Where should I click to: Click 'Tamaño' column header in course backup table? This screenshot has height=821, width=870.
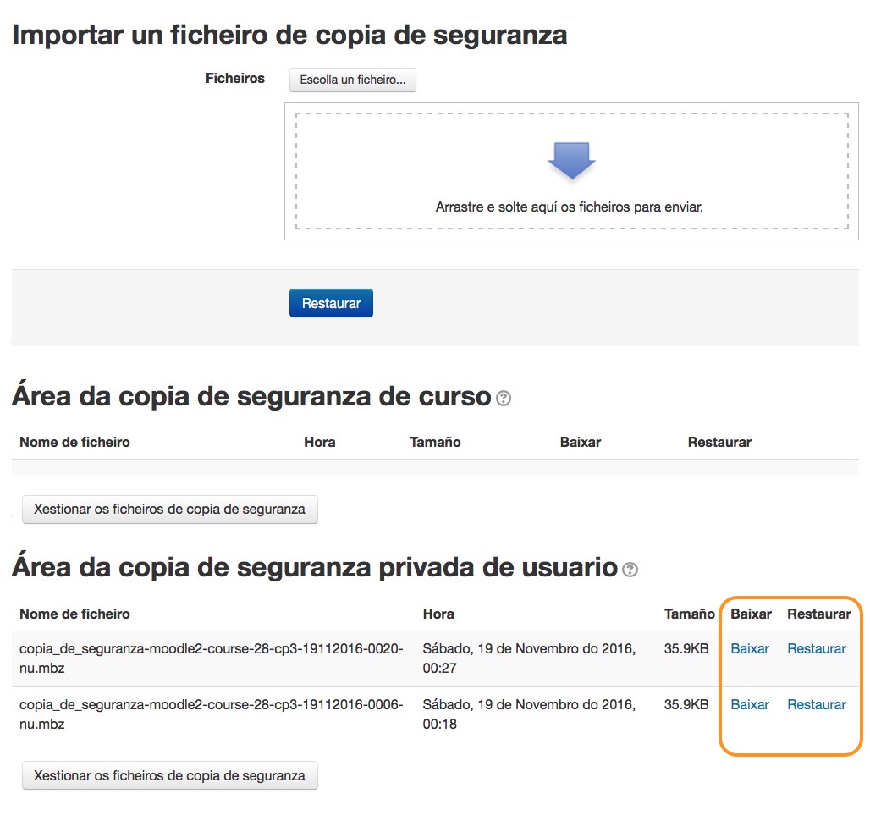tap(435, 443)
